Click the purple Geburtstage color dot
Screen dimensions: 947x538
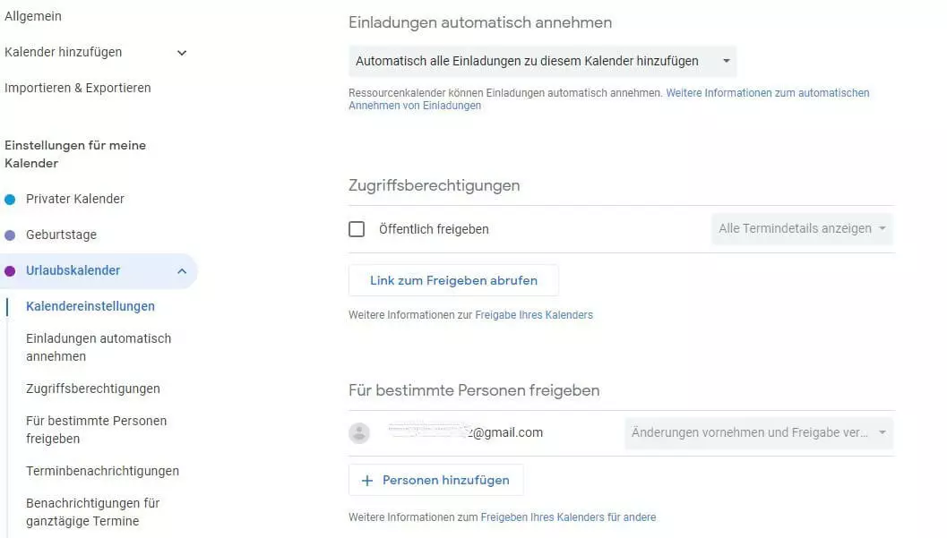click(x=10, y=235)
